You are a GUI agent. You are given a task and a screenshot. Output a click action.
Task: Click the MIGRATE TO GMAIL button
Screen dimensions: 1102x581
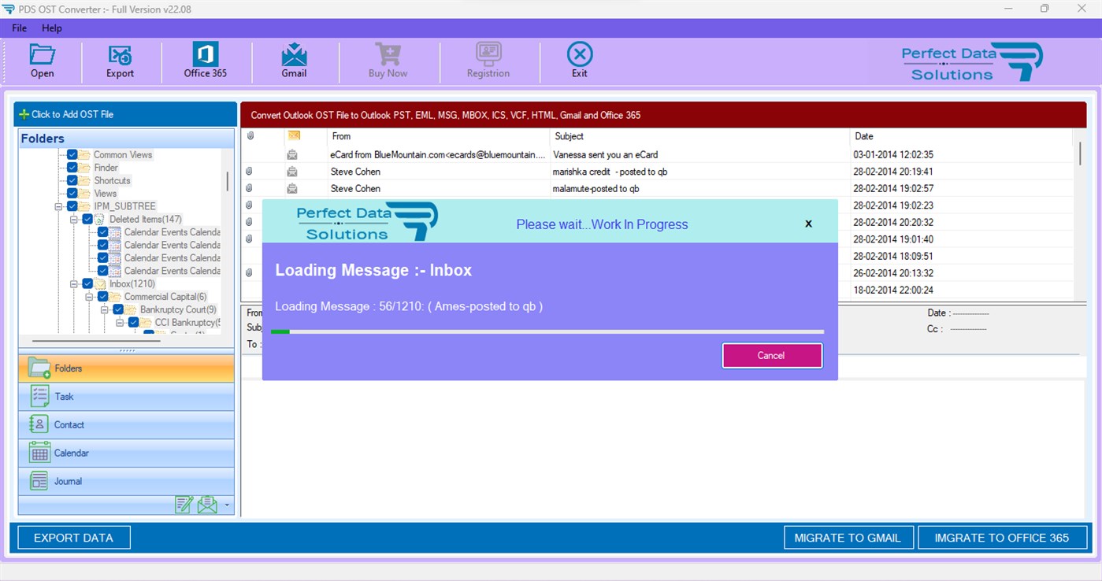(x=848, y=537)
